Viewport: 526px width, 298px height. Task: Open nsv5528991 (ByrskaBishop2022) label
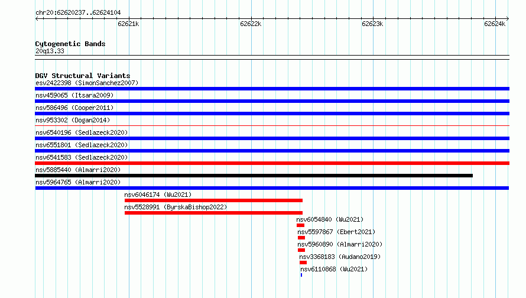[176, 207]
